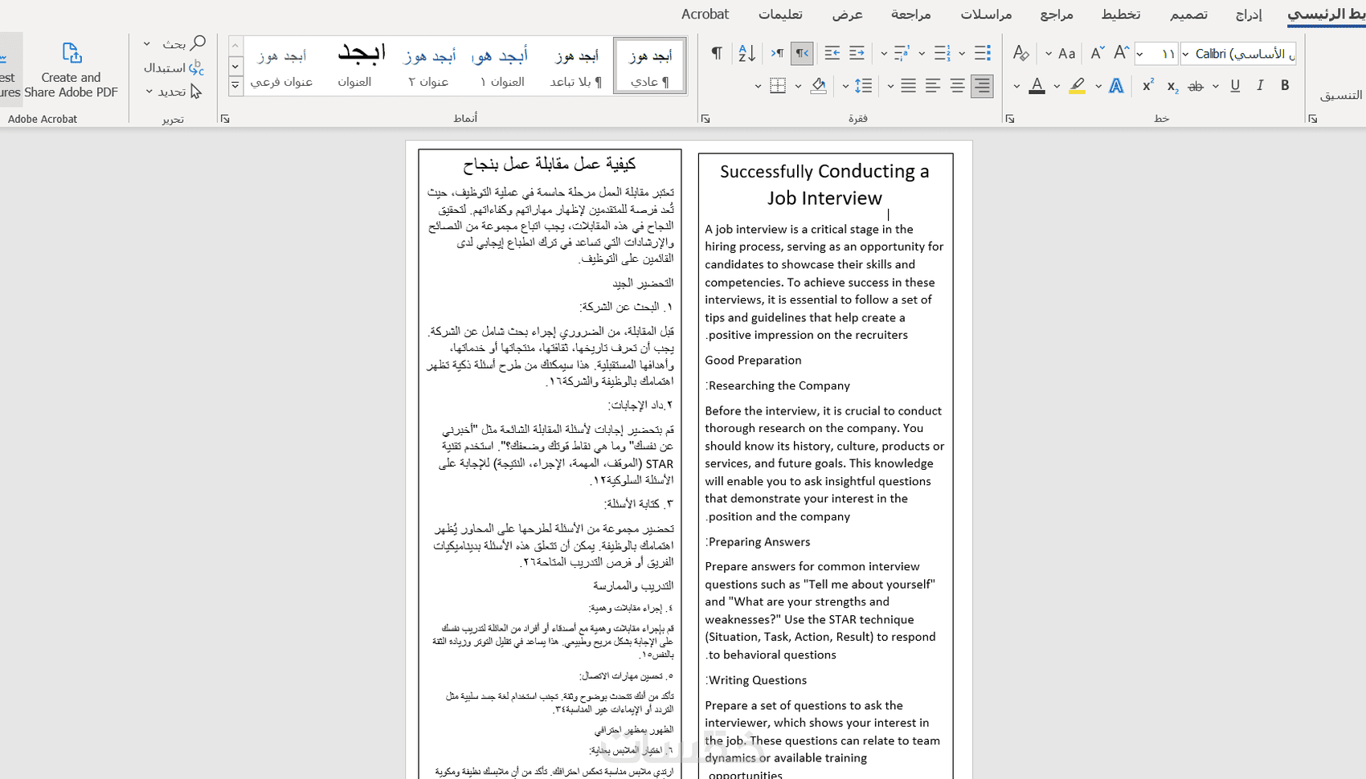Expand the underline style dropdown arrow

1216,86
